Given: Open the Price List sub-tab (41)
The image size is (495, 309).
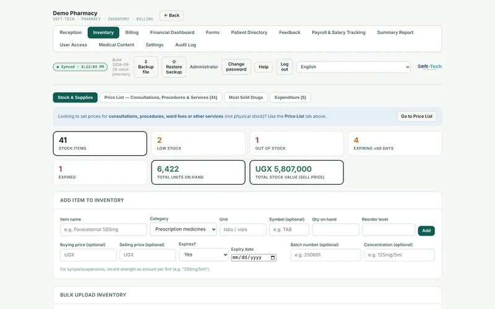Looking at the screenshot, I should pos(161,98).
